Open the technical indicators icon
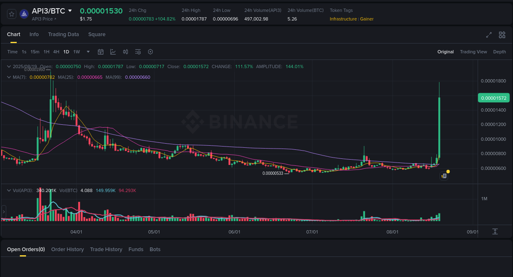Screen dimensions: 513x277 (113, 52)
